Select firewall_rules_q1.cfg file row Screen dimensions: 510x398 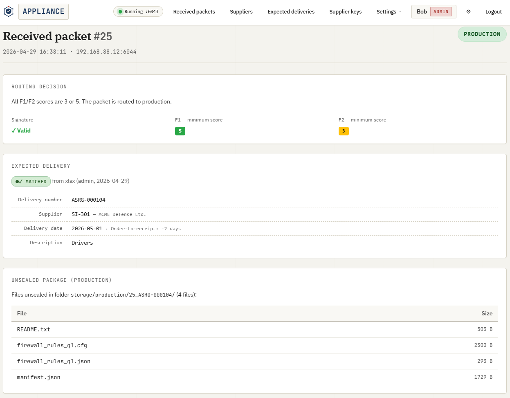(x=255, y=345)
